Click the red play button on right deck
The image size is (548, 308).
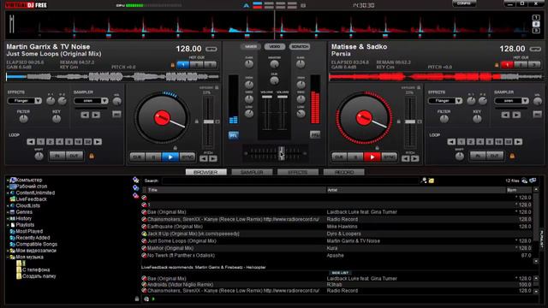pos(372,157)
